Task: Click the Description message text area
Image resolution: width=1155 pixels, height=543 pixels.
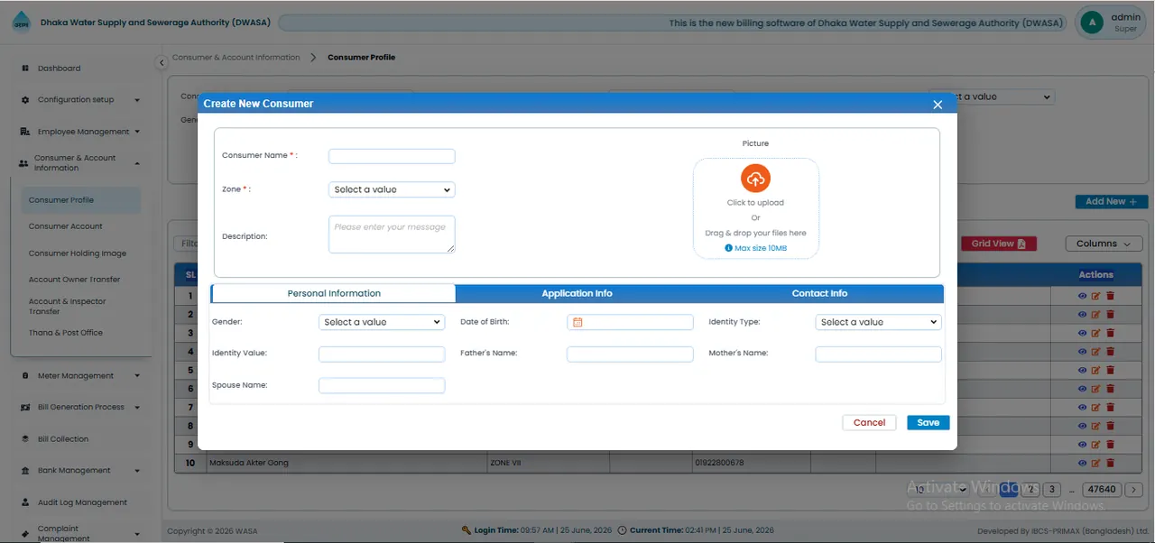Action: click(392, 234)
